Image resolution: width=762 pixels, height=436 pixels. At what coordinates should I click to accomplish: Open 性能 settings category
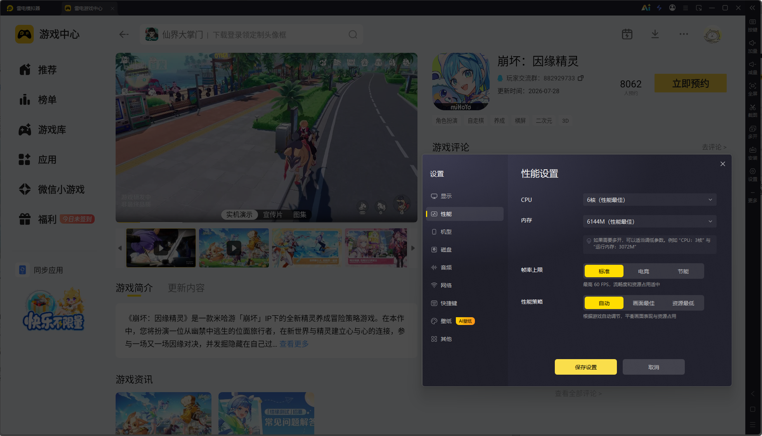464,214
